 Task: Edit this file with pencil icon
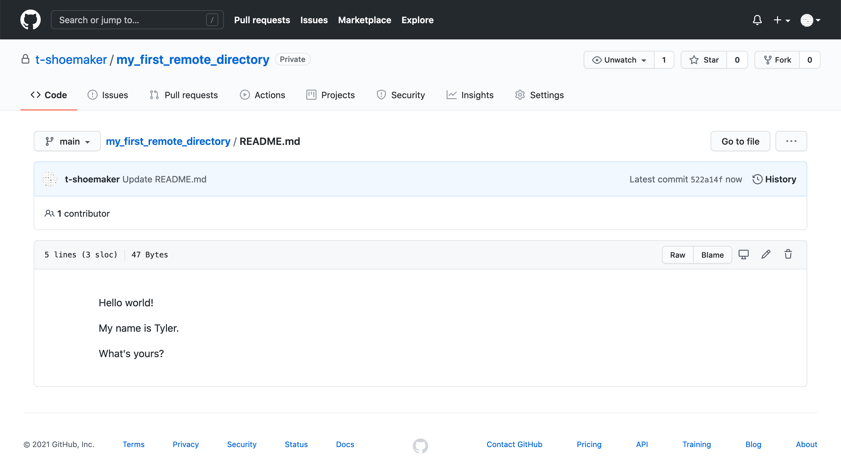tap(766, 254)
